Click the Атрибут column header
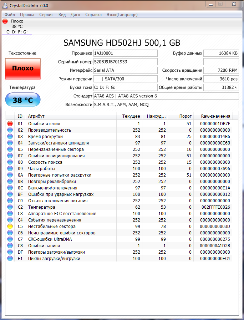 (x=71, y=116)
